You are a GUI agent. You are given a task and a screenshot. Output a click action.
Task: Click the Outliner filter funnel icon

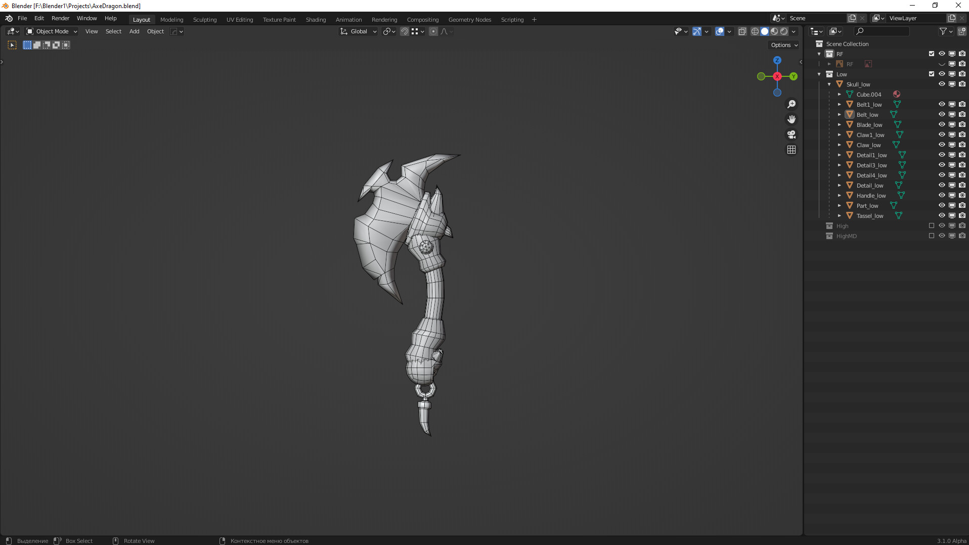943,31
